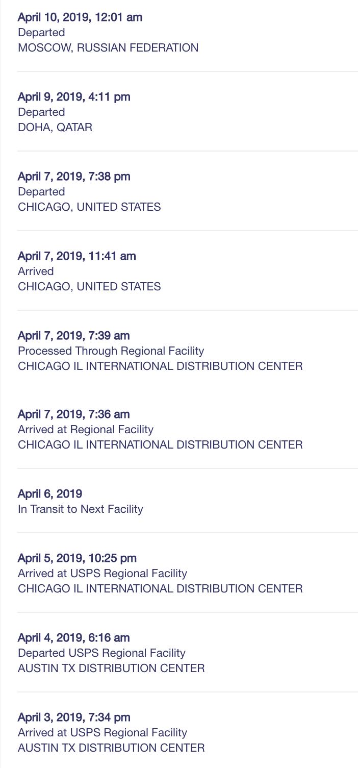This screenshot has height=768, width=358.
Task: Click the April 7, 2019, 11:41 am timestamp
Action: click(x=77, y=255)
